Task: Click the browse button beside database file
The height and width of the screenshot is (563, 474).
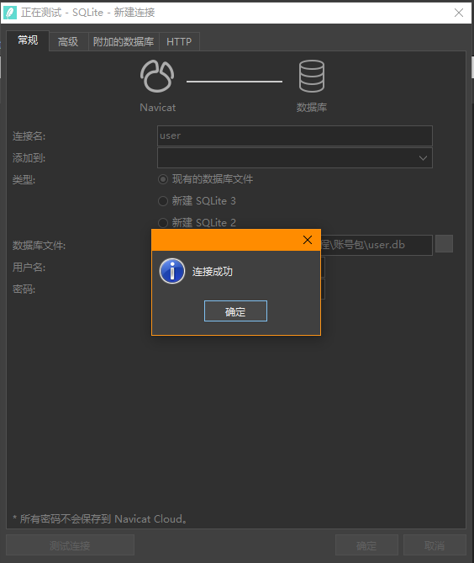Action: (x=444, y=244)
